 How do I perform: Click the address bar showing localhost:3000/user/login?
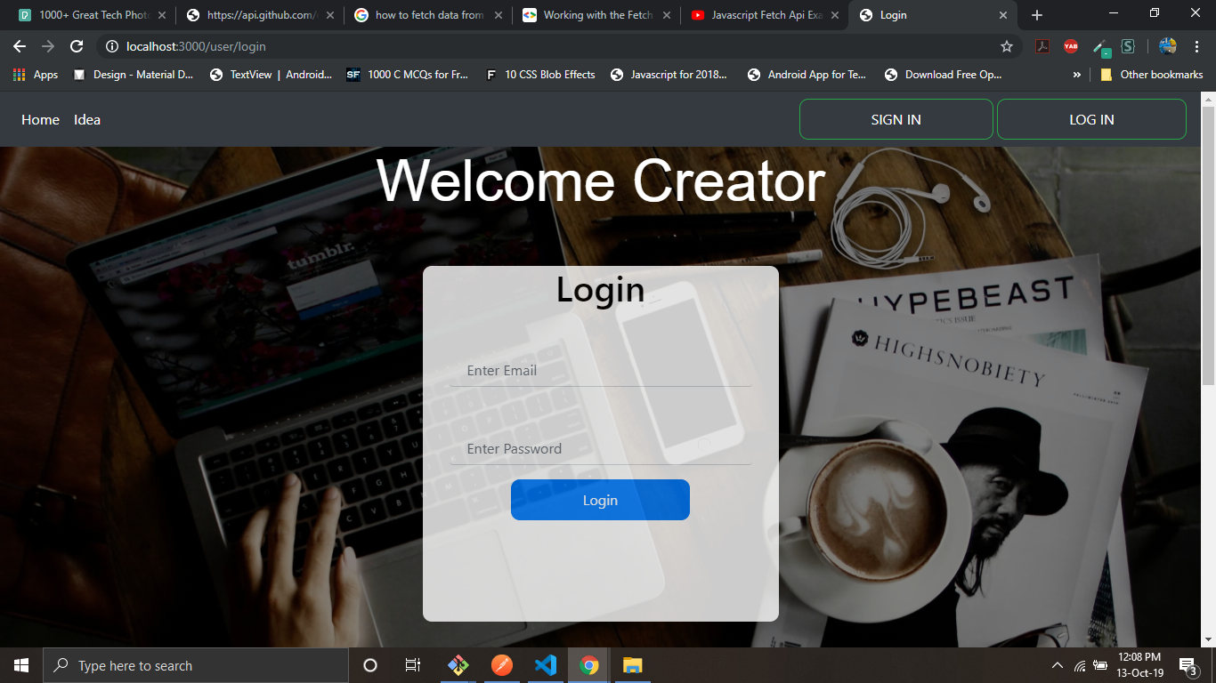[559, 46]
